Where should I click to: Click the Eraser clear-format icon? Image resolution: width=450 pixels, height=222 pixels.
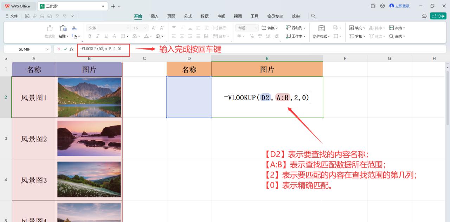[x=158, y=36]
